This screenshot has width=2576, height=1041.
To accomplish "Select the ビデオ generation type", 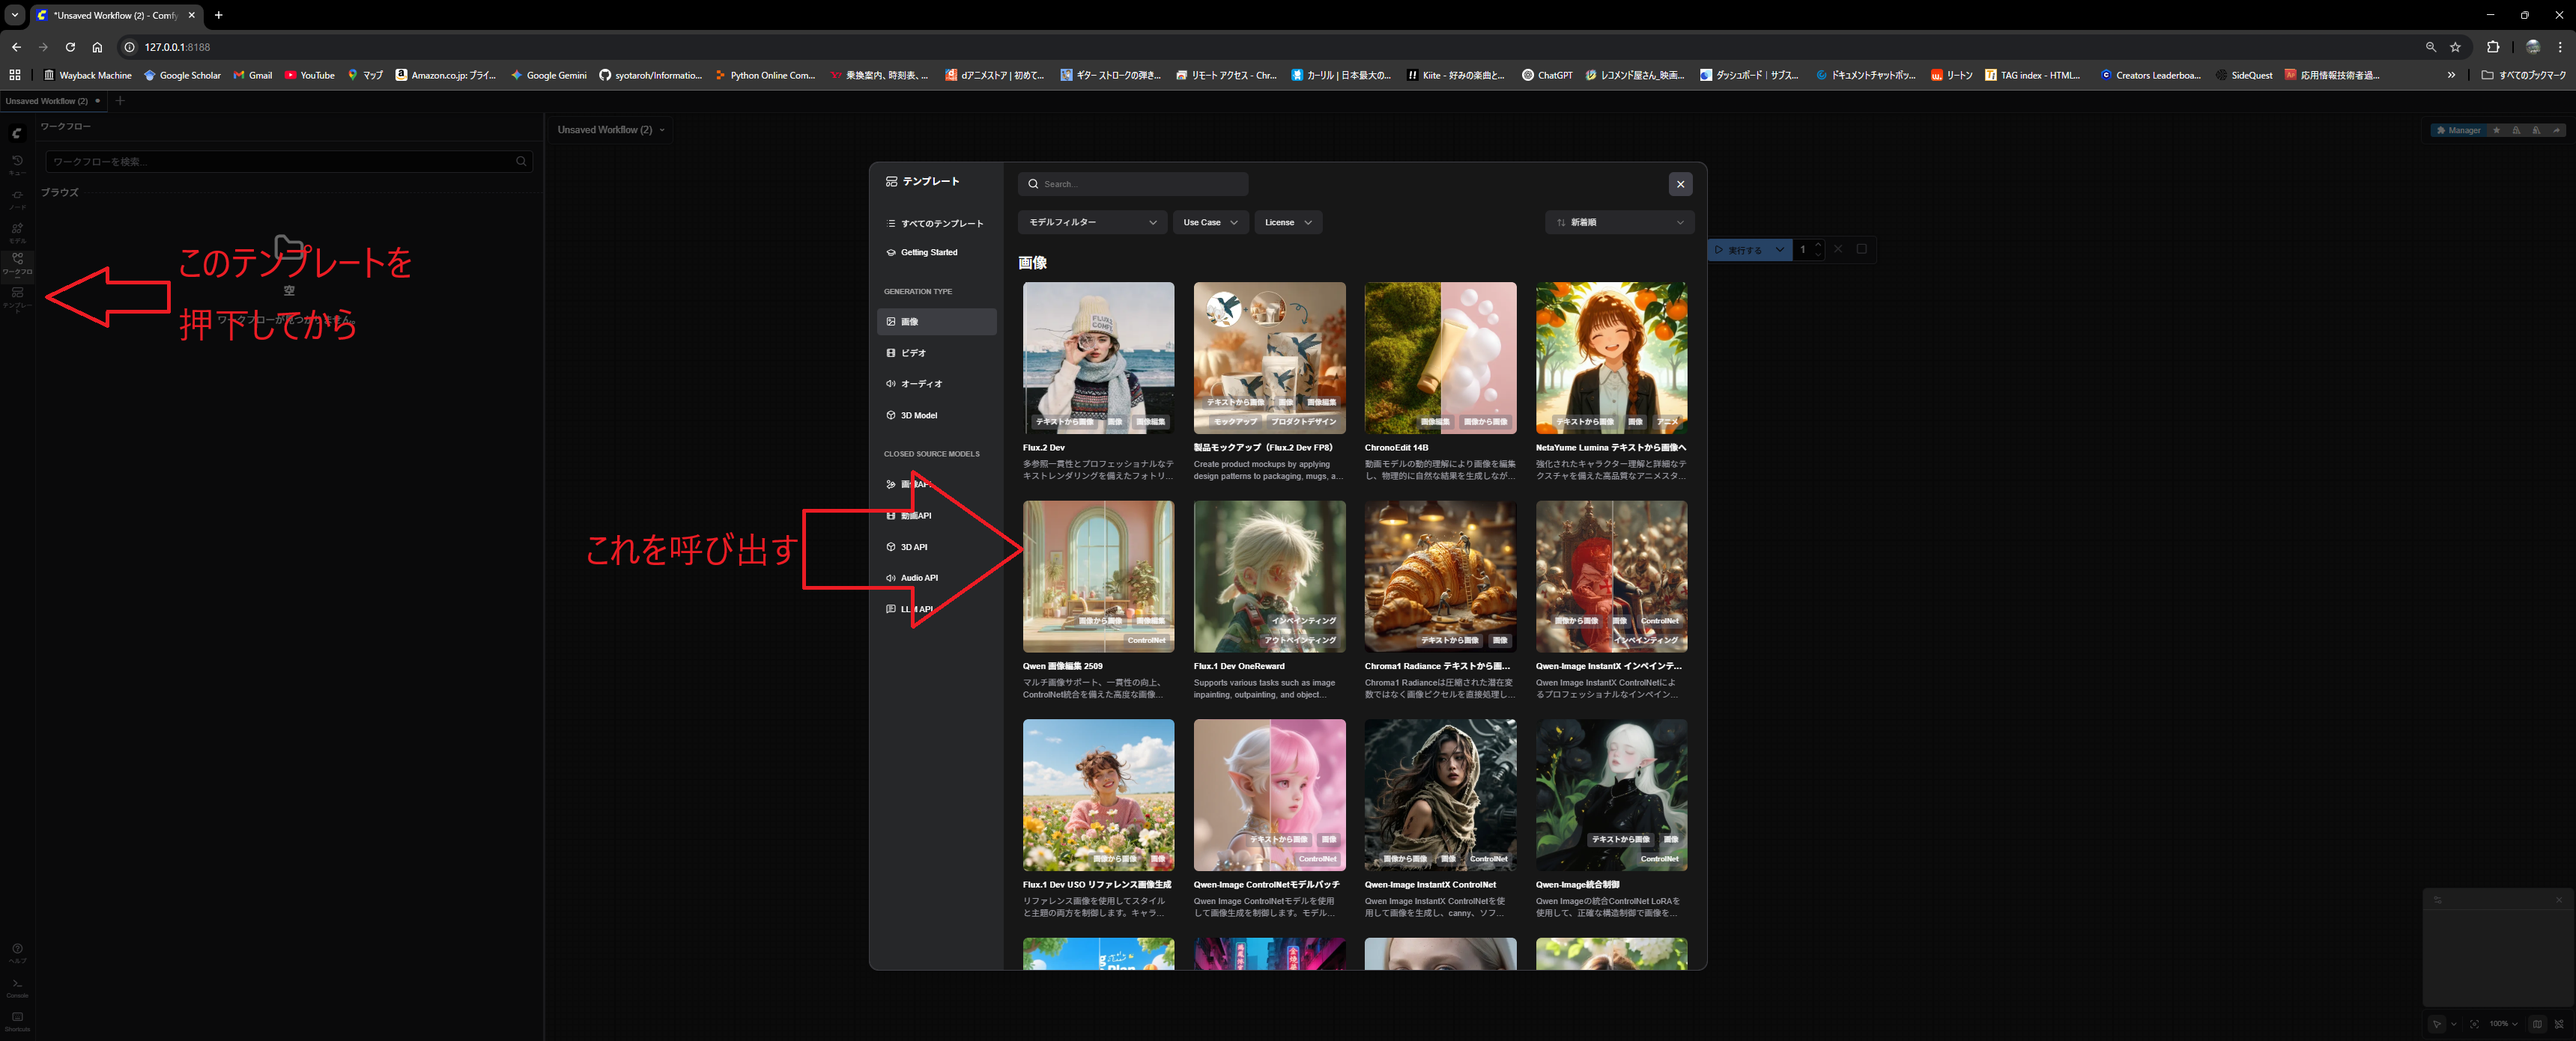I will (913, 352).
